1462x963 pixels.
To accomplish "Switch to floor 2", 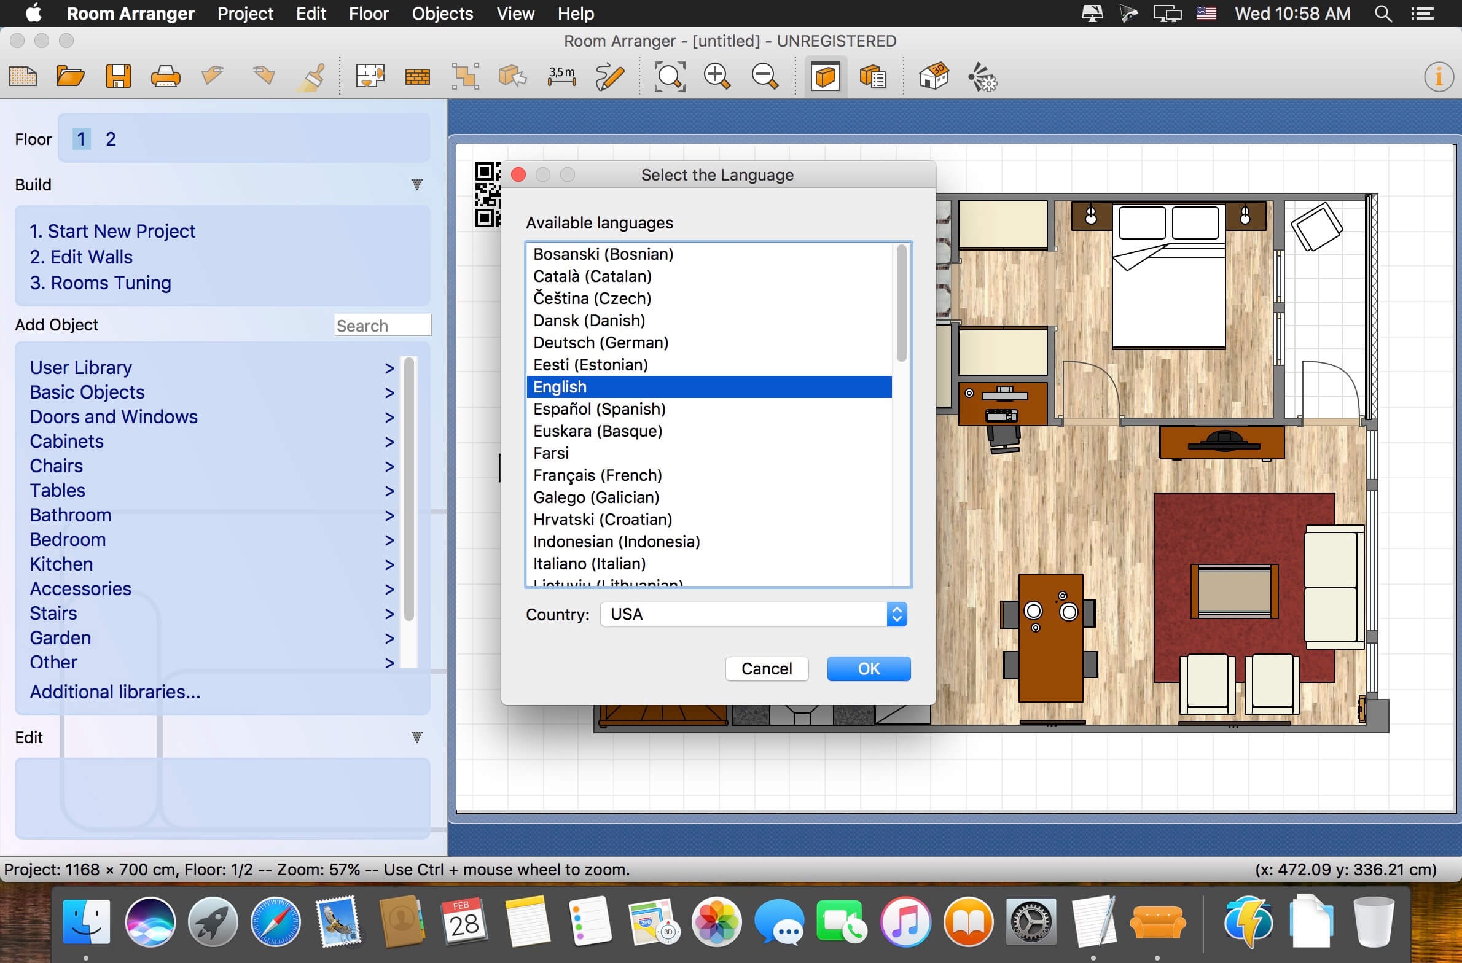I will tap(111, 139).
